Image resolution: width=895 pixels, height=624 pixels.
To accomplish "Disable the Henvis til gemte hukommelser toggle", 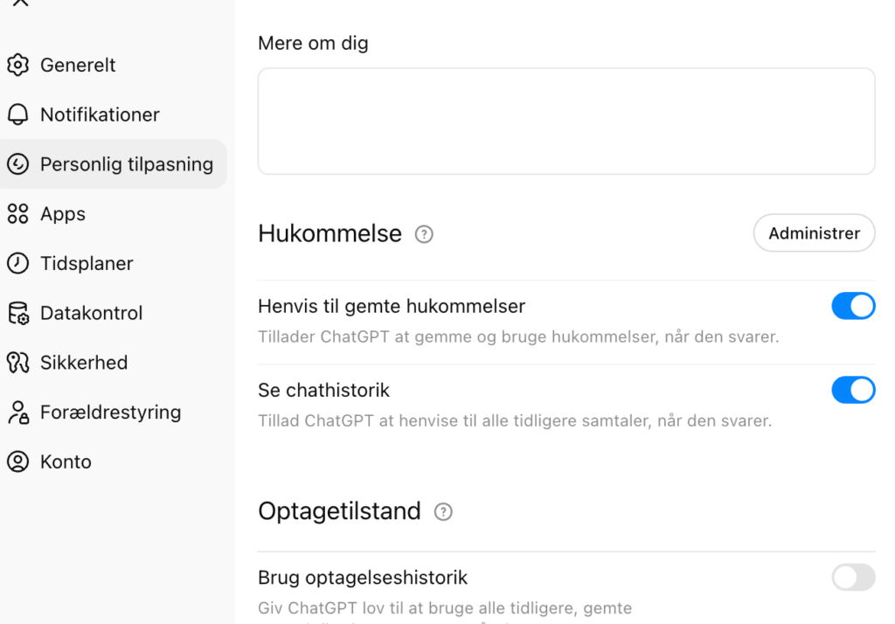I will [x=853, y=306].
